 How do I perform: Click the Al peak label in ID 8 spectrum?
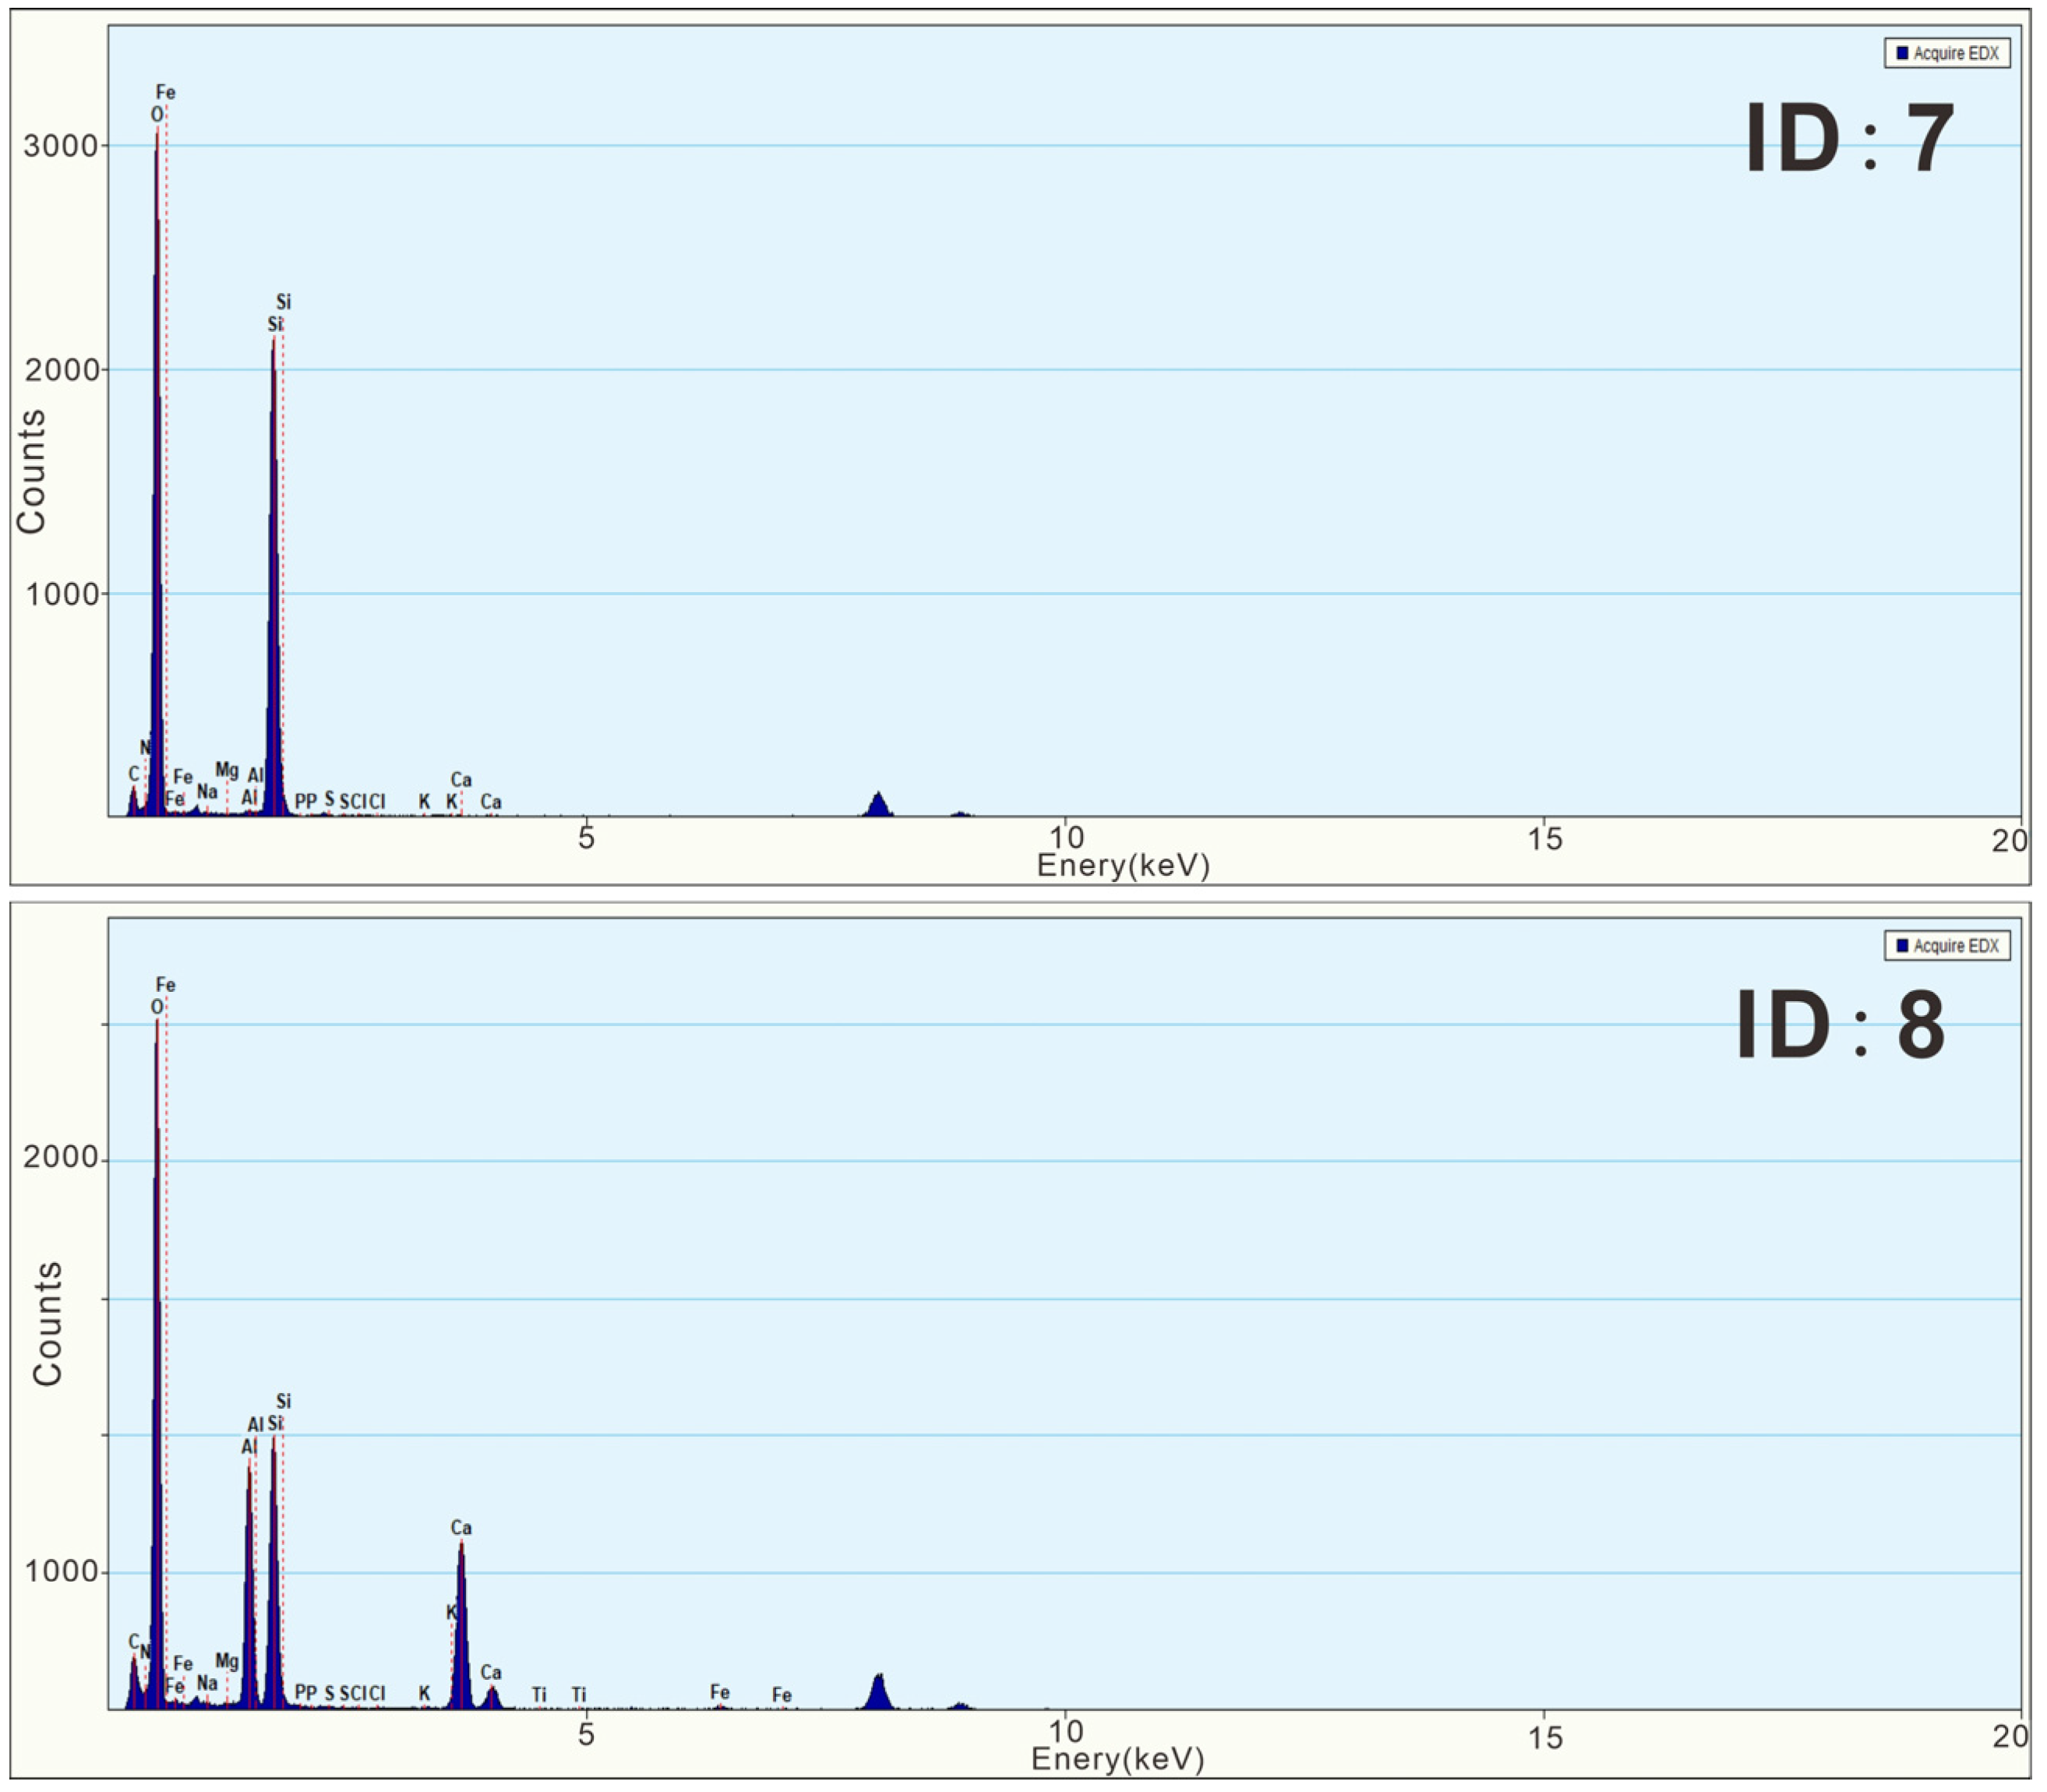coord(249,1446)
